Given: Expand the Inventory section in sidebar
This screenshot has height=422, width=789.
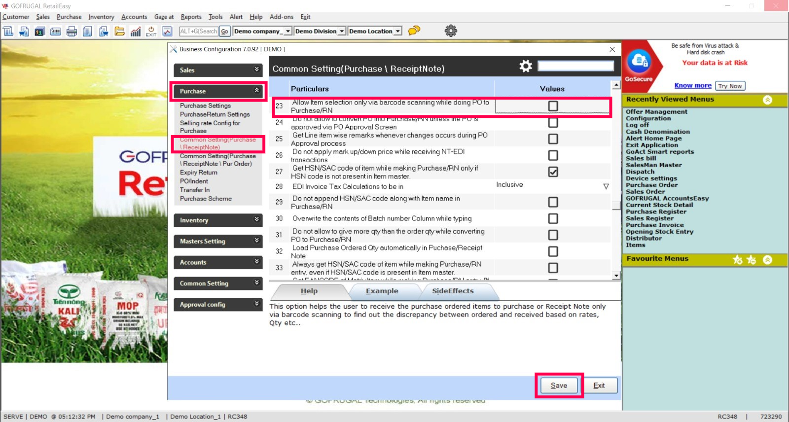Looking at the screenshot, I should [217, 220].
